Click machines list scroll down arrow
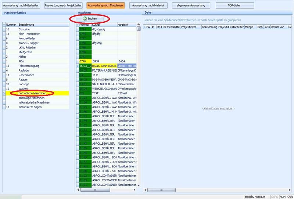294x199 pixels. 139,186
